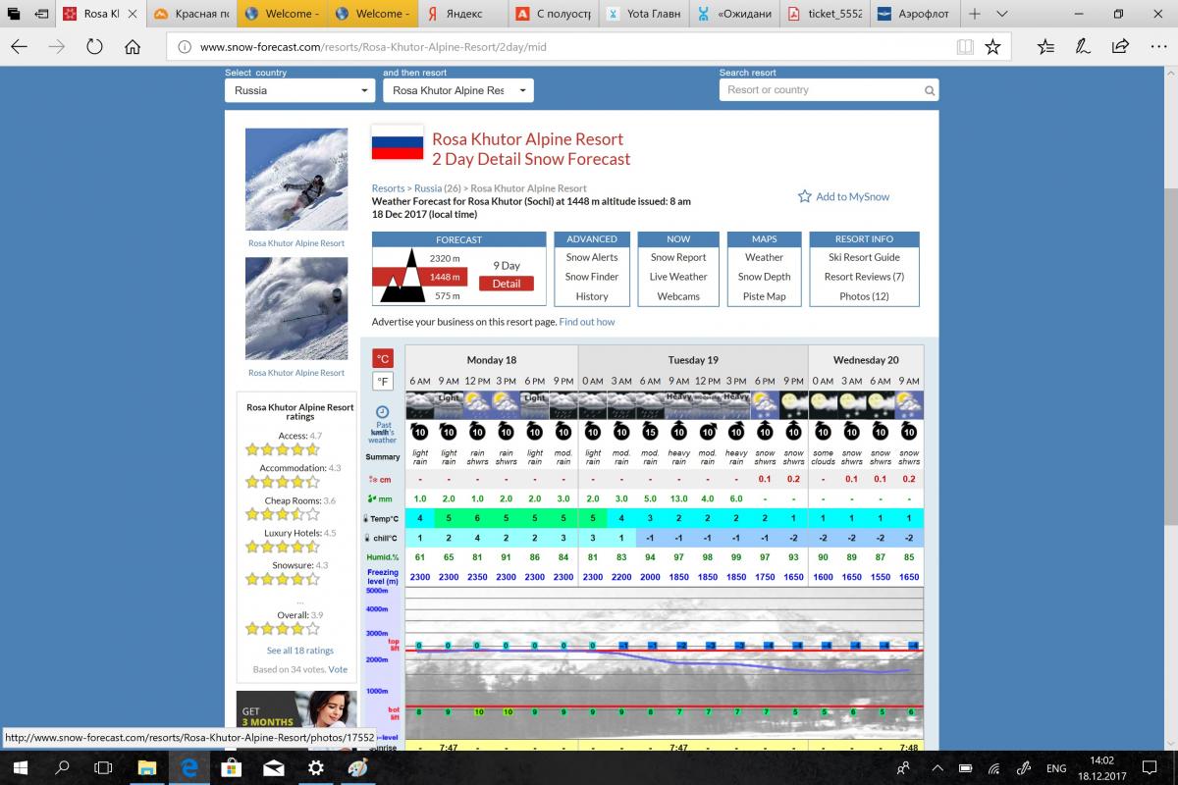
Task: Open the Piste Map
Action: pyautogui.click(x=764, y=296)
